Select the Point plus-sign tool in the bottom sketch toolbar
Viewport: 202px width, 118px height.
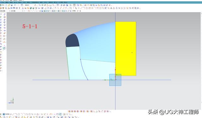(x=35, y=114)
